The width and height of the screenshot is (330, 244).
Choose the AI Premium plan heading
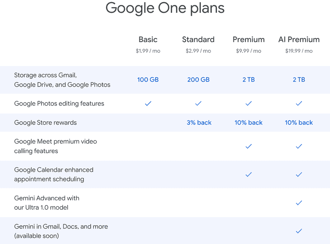click(x=299, y=40)
